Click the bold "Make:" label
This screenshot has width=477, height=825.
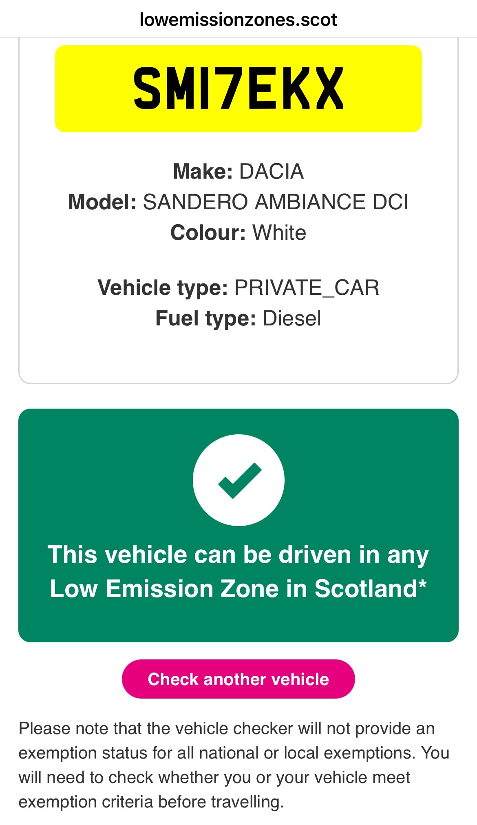pos(203,171)
